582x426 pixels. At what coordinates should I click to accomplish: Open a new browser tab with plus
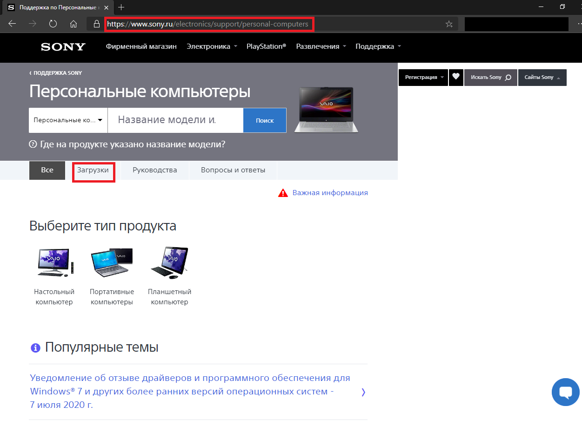121,7
